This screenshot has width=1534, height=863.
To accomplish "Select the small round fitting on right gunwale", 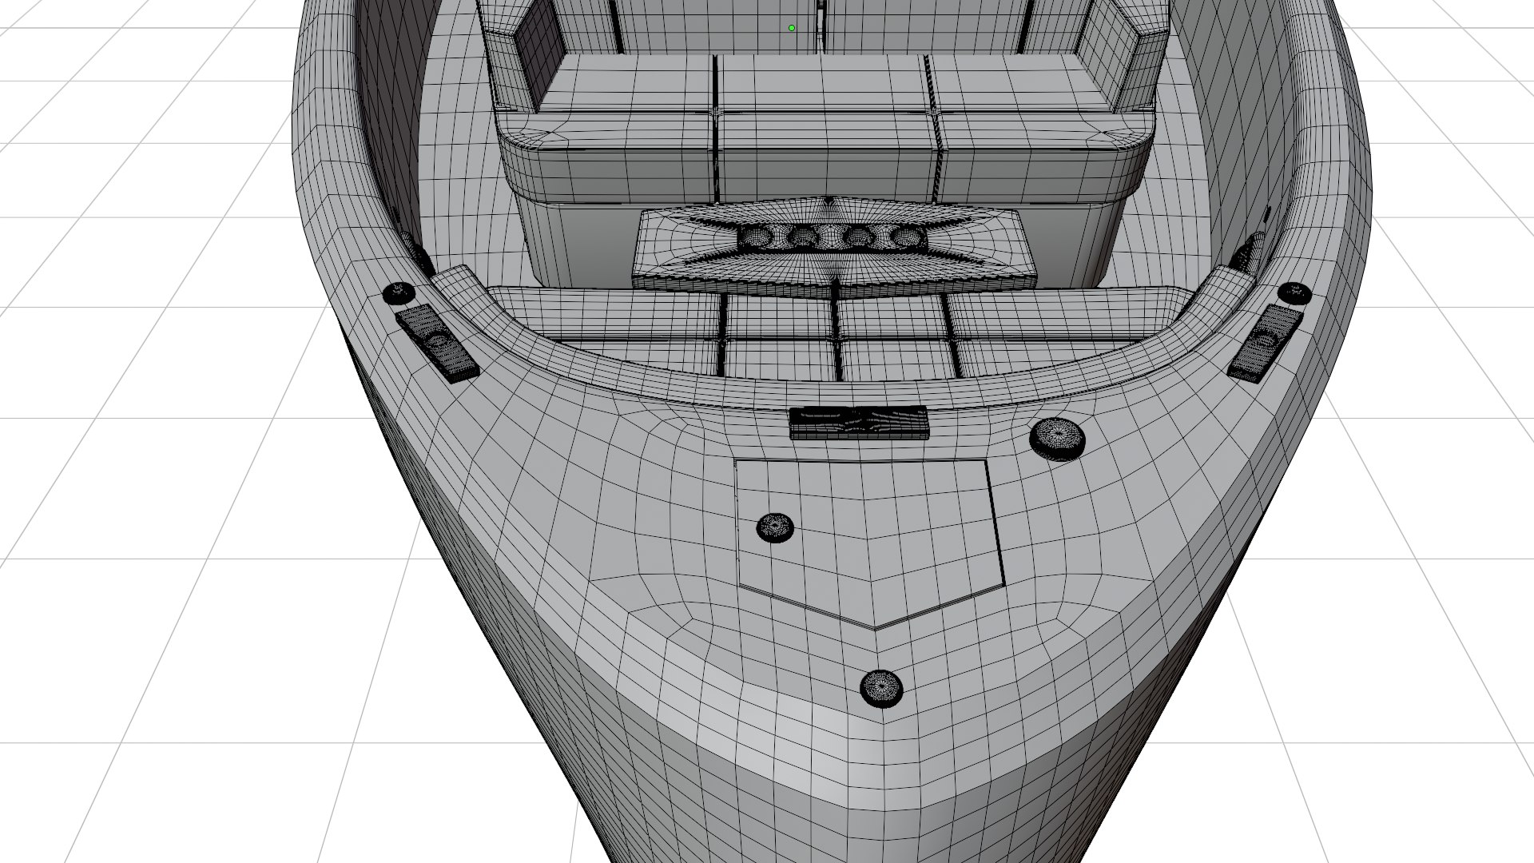I will pos(1294,293).
